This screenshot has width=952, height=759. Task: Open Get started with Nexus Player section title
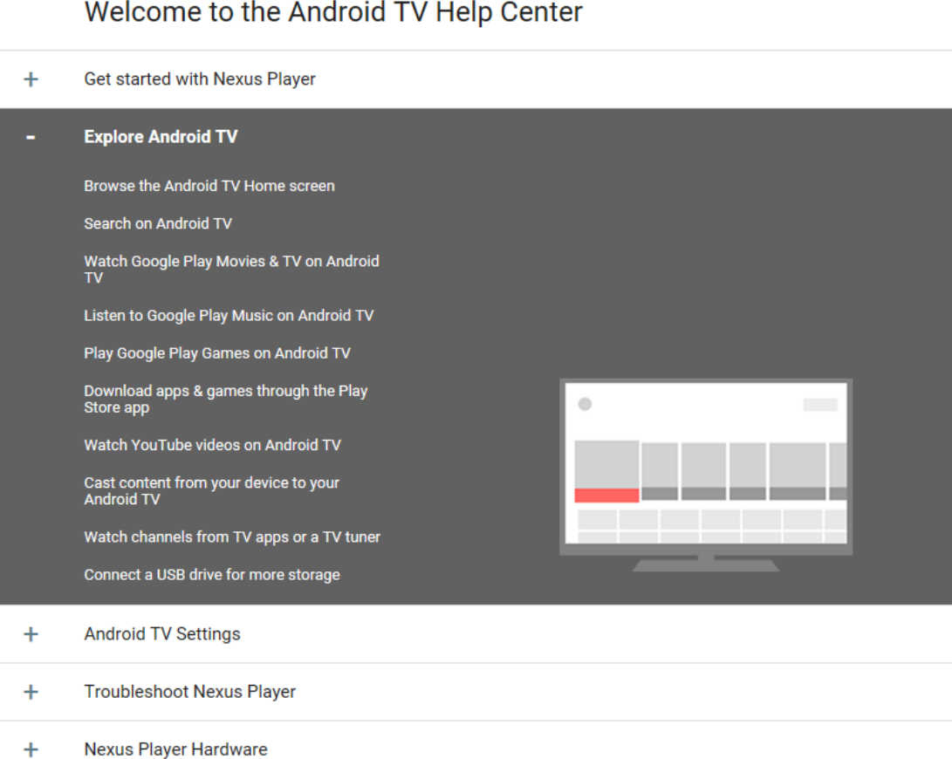coord(200,79)
